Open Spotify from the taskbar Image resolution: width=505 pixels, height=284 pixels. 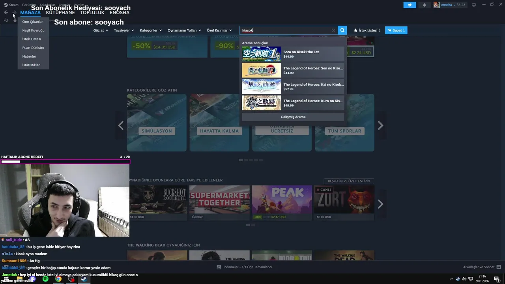[x=45, y=279]
